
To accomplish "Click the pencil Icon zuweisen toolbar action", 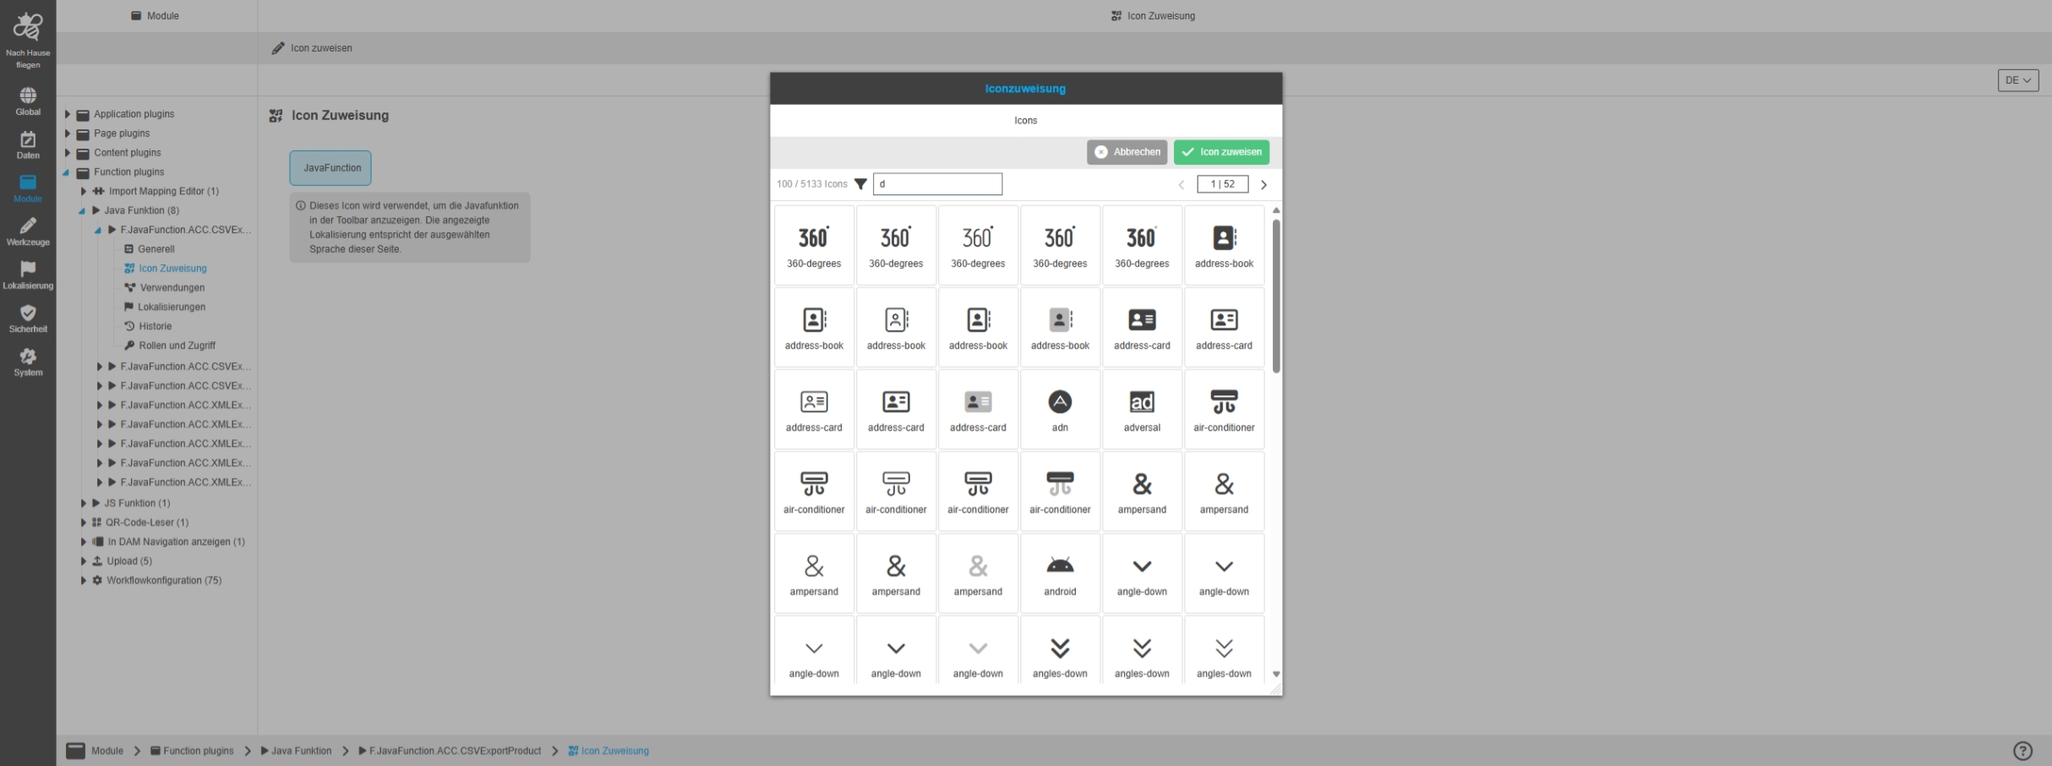I will [312, 48].
